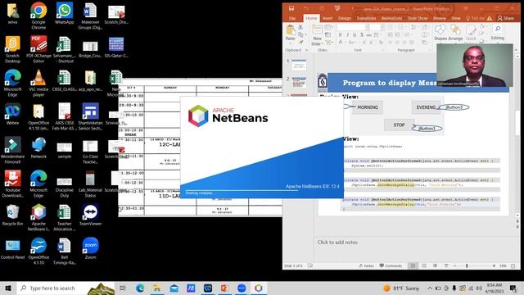Click the Windows taskbar search box
Screen dimensions: 524x295
(x=65, y=288)
